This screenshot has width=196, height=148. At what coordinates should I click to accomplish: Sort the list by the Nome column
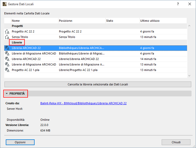[35, 21]
